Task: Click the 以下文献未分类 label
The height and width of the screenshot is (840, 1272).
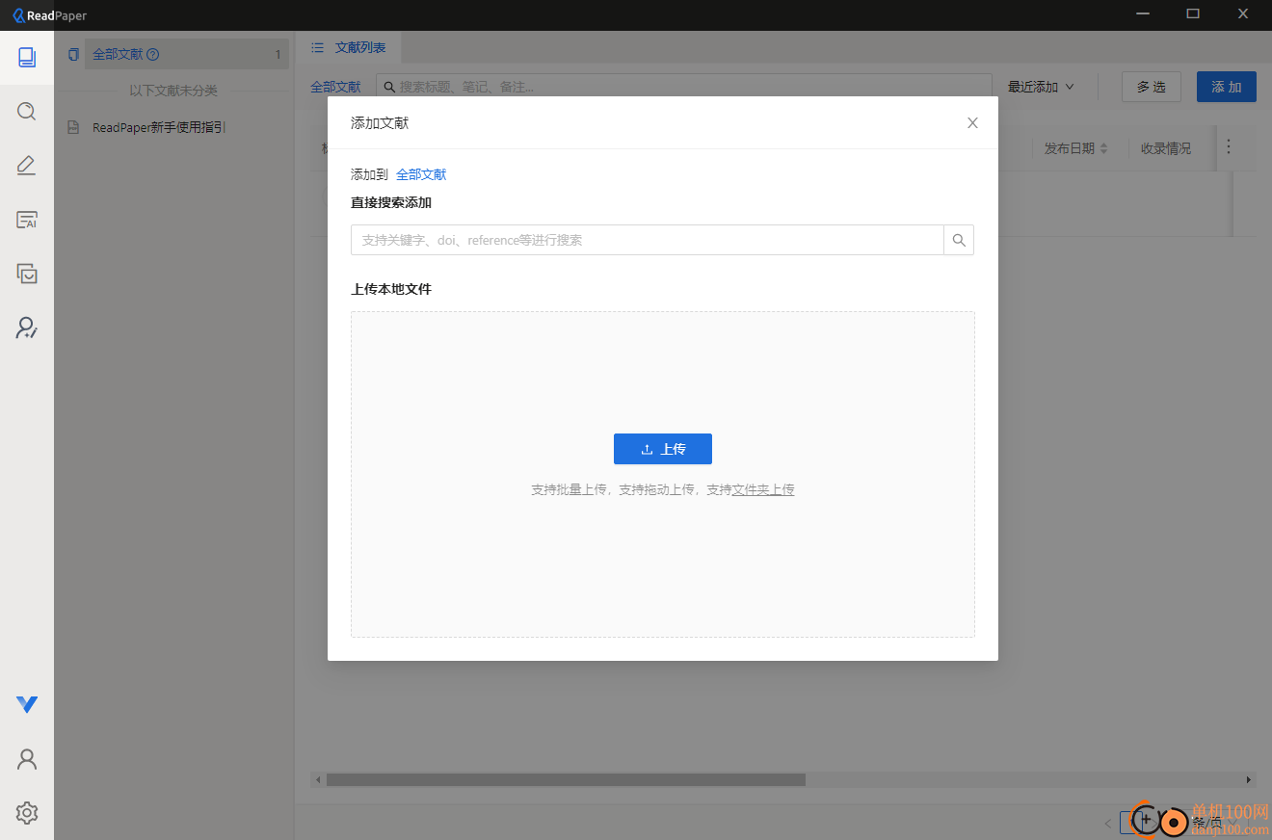Action: click(173, 91)
